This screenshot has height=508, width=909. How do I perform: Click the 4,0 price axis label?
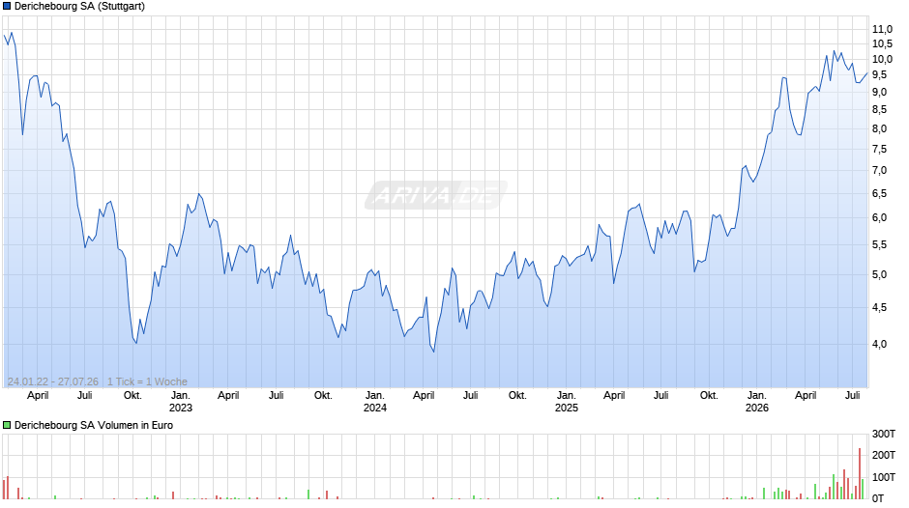(x=879, y=344)
